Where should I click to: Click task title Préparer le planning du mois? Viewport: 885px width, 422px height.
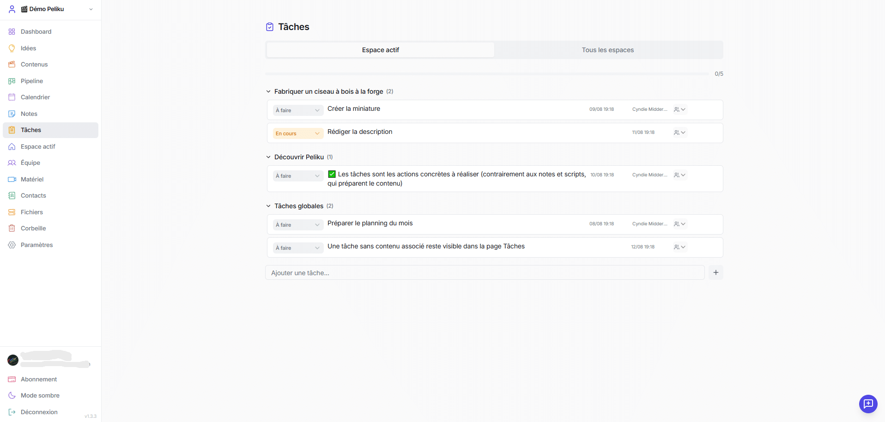[x=370, y=223]
